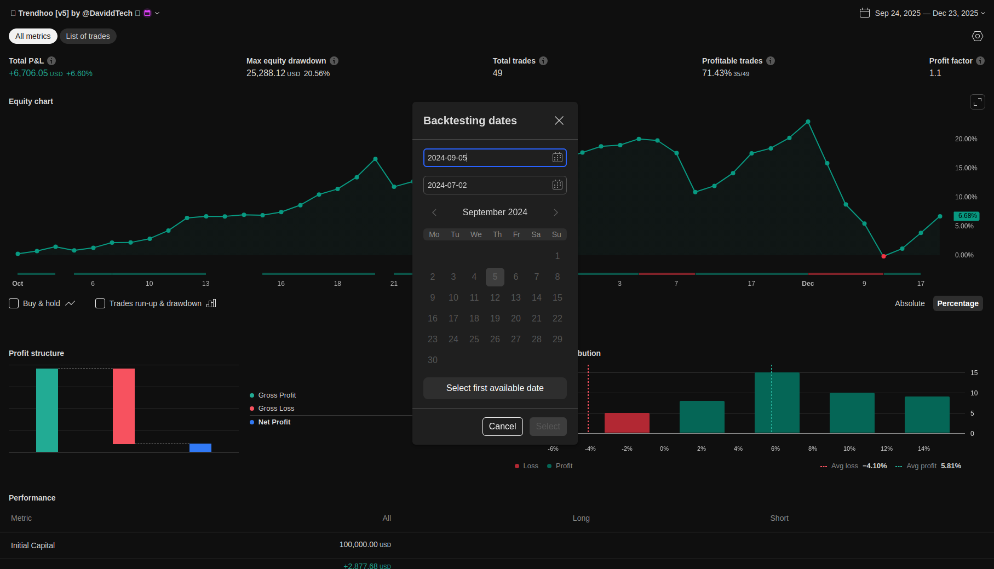994x569 pixels.
Task: Open calendar picker icon in start date field
Action: 557,158
